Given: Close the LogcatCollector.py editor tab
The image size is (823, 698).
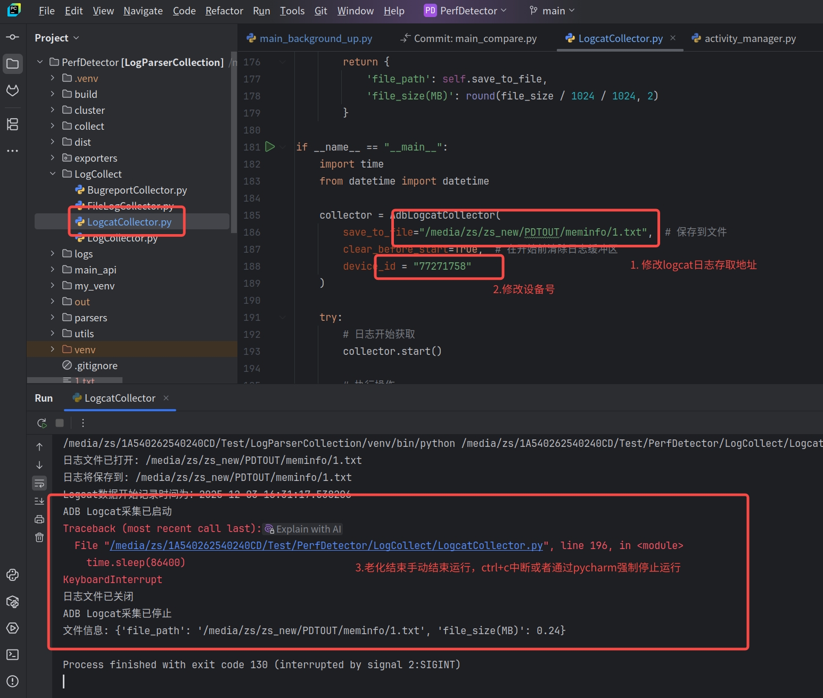Looking at the screenshot, I should (x=673, y=38).
